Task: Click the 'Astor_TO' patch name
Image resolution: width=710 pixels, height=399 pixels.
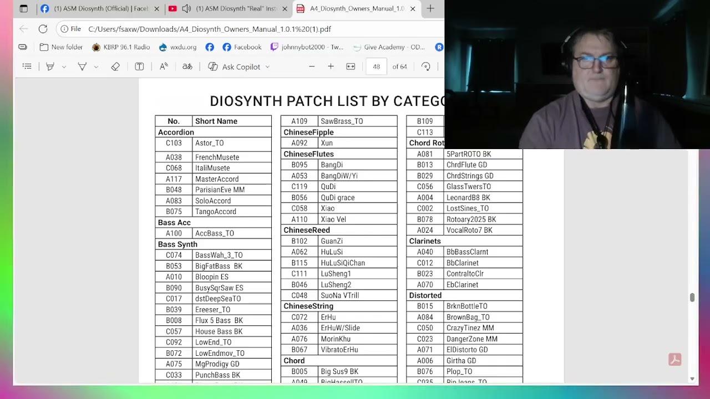Action: pyautogui.click(x=210, y=143)
